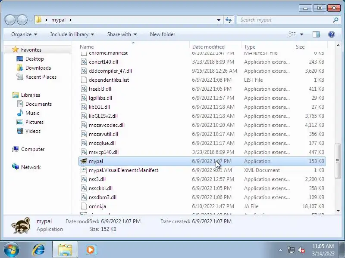Launch Windows Media Player from taskbar

(x=91, y=250)
